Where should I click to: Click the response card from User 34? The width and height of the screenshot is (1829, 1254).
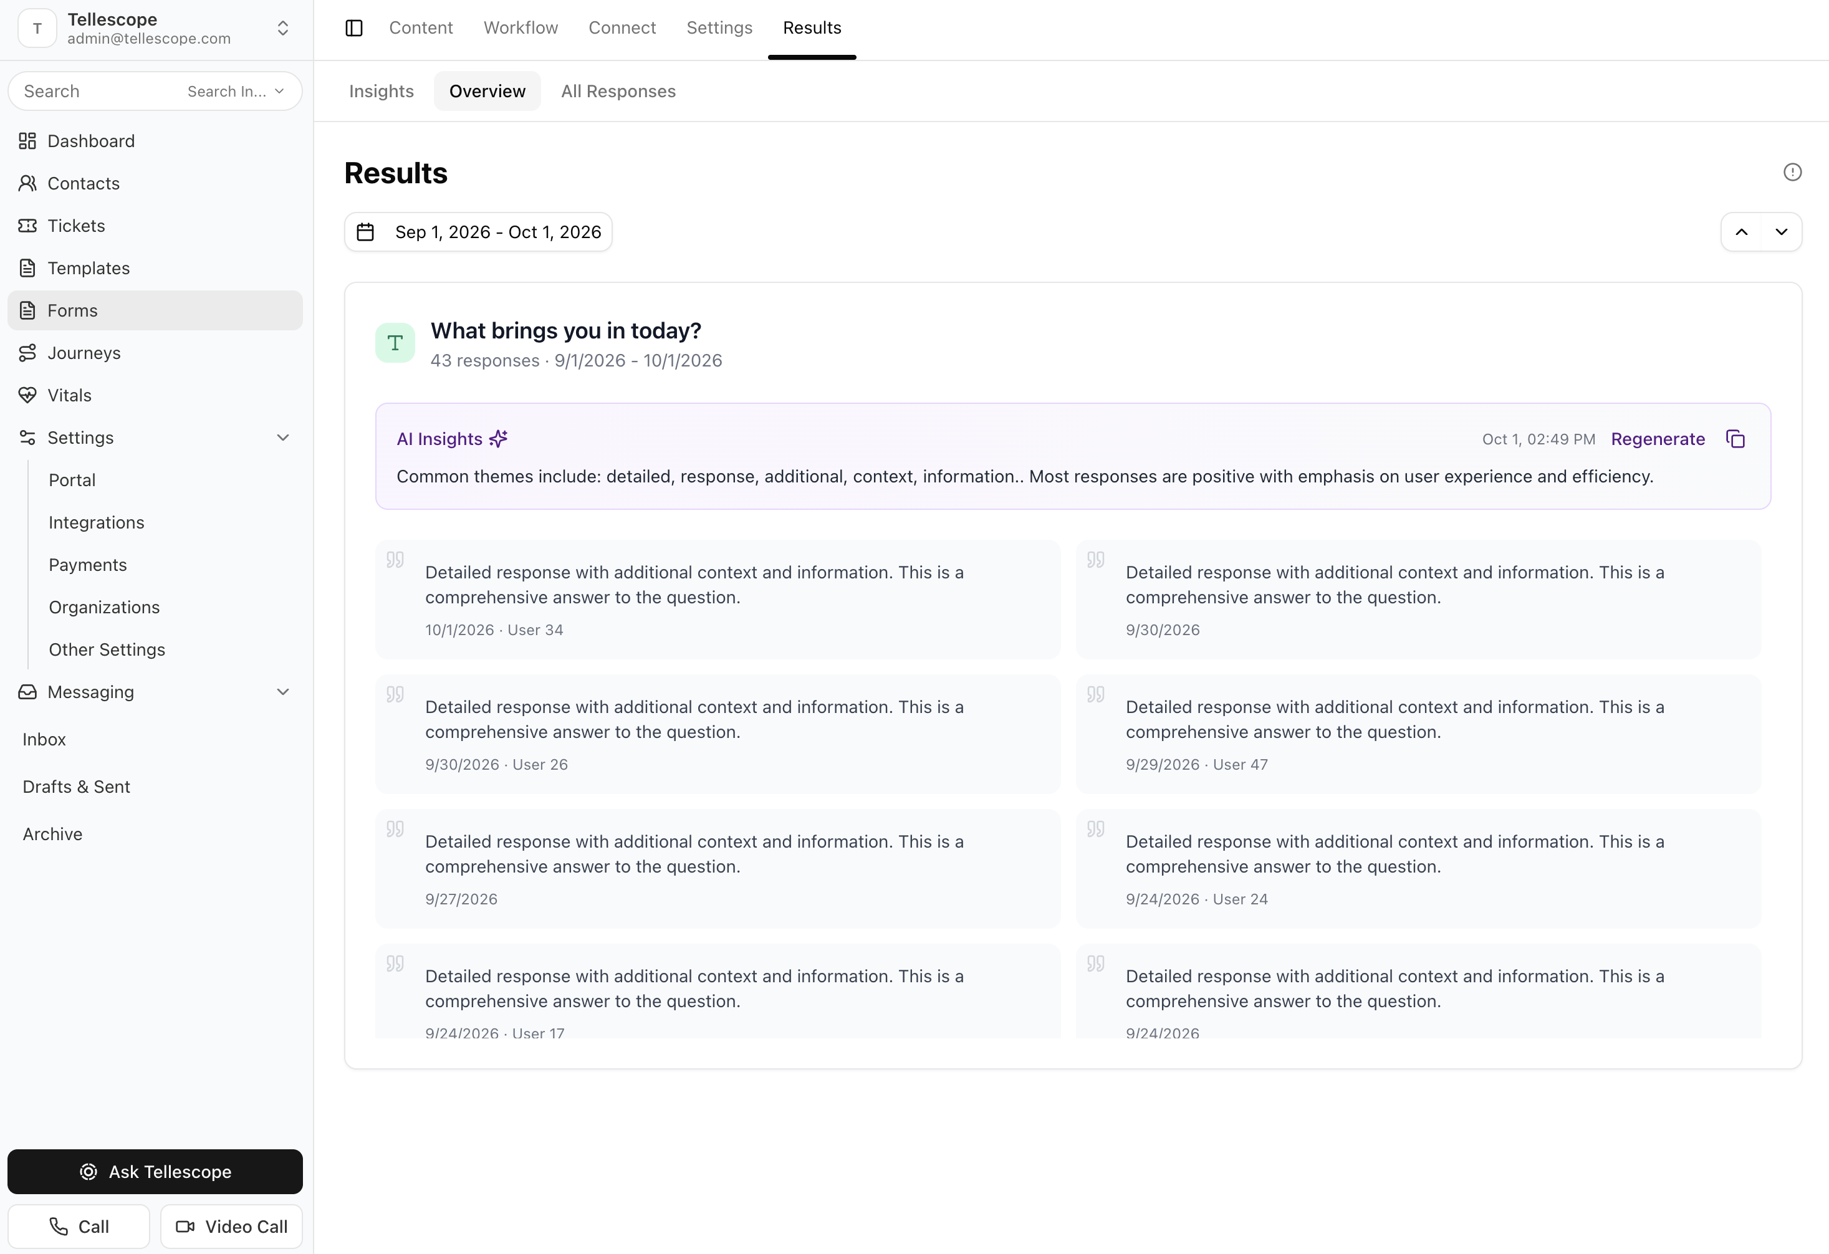(x=718, y=600)
